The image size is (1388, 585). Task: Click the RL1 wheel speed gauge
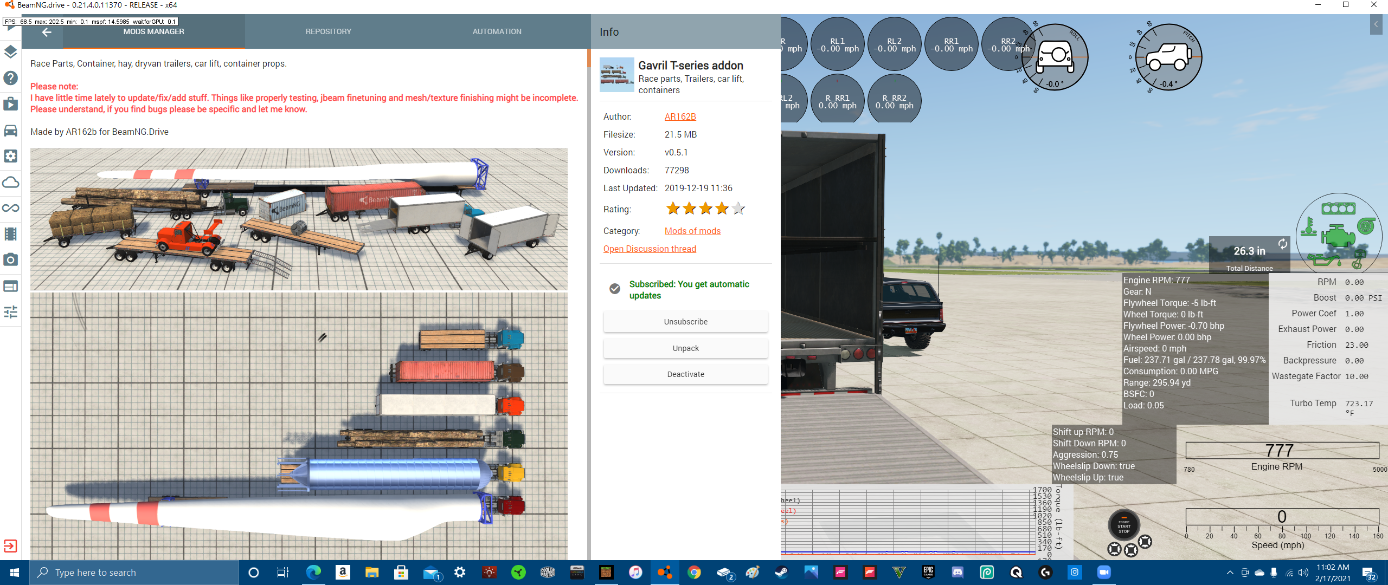click(837, 44)
